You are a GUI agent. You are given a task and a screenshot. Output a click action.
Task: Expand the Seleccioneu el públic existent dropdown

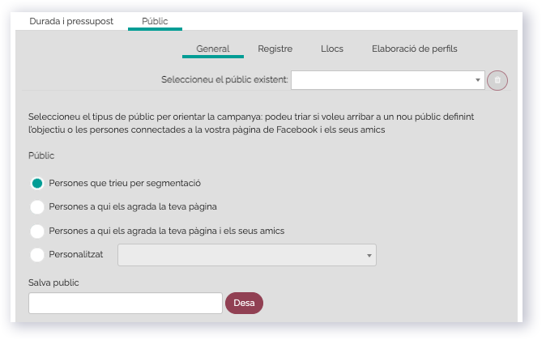(x=388, y=80)
